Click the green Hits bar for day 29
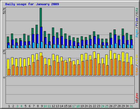The image size is (140, 109). pyautogui.click(x=123, y=32)
